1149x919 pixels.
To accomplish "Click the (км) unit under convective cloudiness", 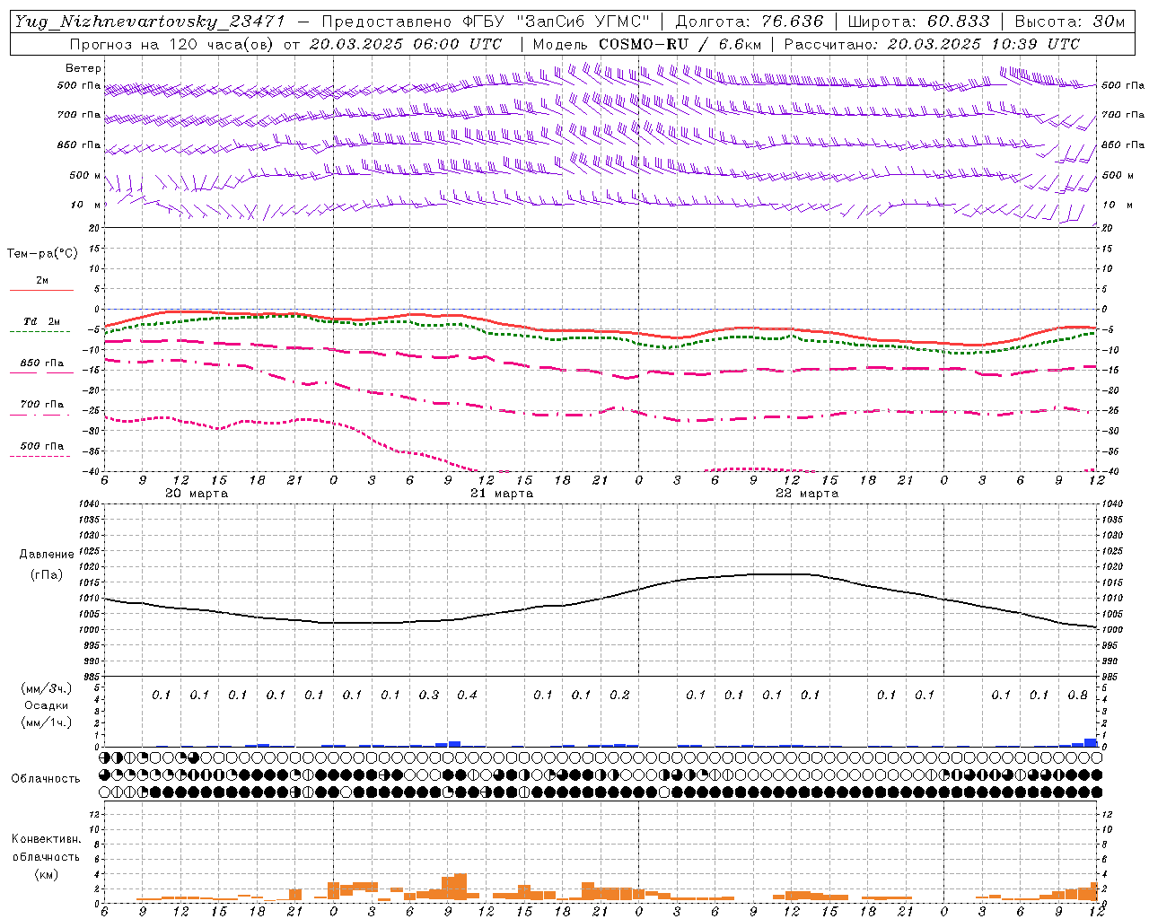I will point(46,874).
